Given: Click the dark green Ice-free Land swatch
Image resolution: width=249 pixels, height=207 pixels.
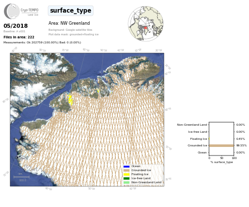Looking at the screenshot, I should click(127, 178).
